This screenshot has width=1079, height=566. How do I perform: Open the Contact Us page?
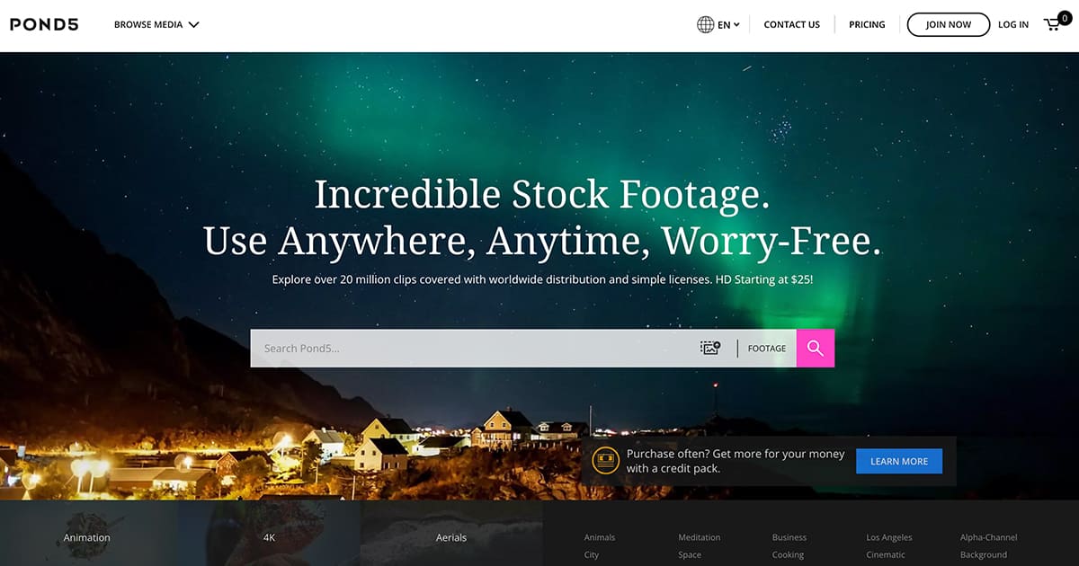[791, 25]
